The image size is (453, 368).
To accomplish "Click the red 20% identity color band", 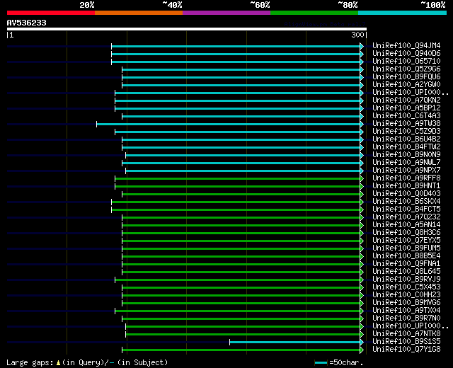I will [51, 13].
